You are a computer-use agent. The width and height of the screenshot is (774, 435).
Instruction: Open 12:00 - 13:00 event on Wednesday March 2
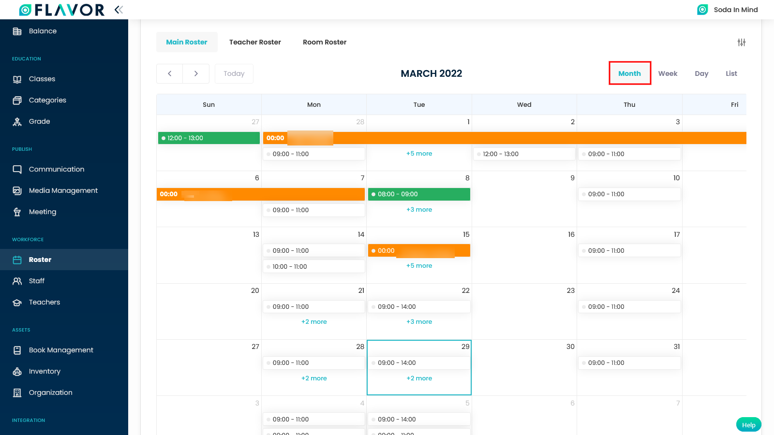[x=524, y=154]
